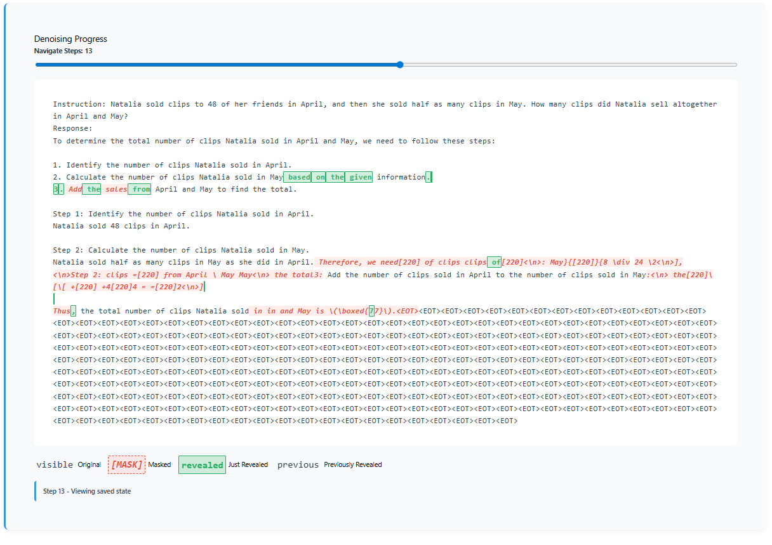Click the blue filled part of slider track
This screenshot has height=545, width=772.
coord(216,65)
